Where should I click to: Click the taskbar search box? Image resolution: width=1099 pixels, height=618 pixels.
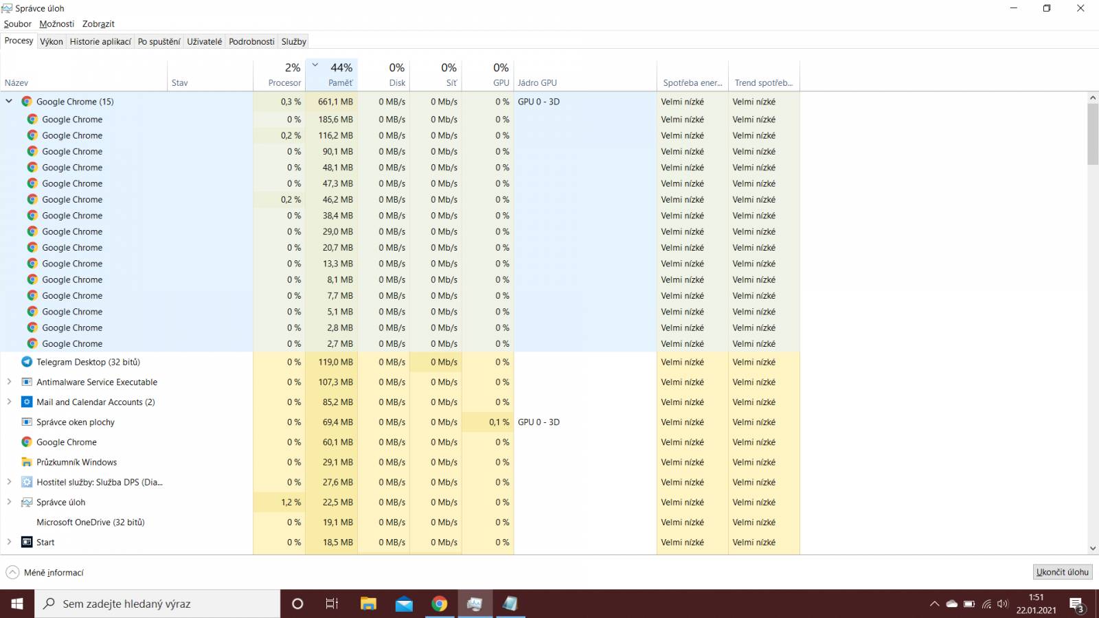pos(157,604)
